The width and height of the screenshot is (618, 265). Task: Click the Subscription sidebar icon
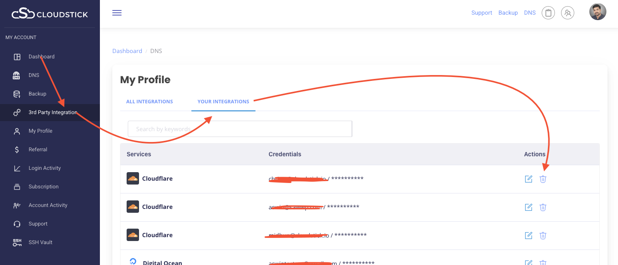[17, 186]
